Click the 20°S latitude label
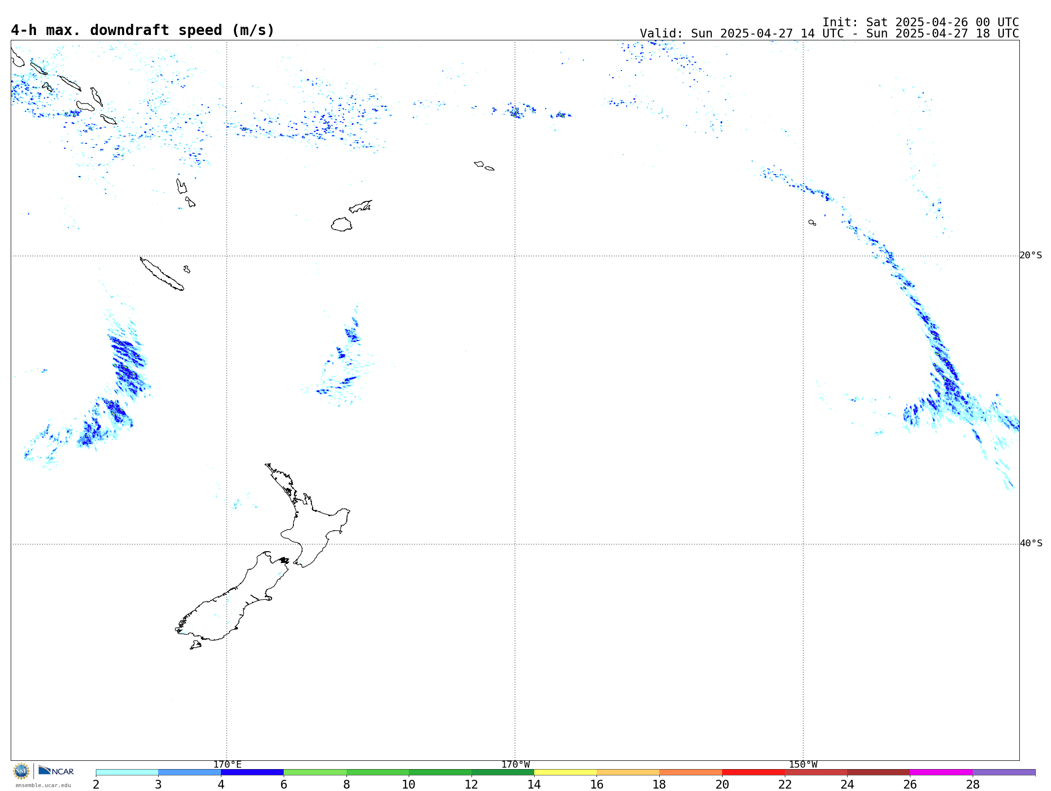Screen dimensions: 1051x791 click(x=1031, y=255)
